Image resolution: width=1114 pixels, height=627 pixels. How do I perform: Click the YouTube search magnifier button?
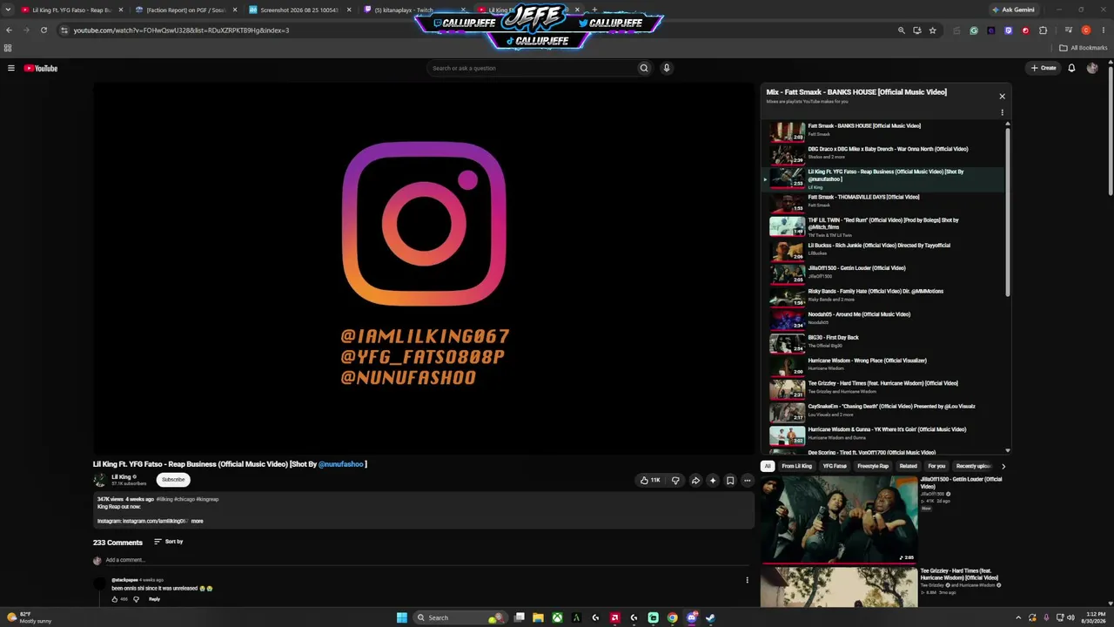pos(644,68)
